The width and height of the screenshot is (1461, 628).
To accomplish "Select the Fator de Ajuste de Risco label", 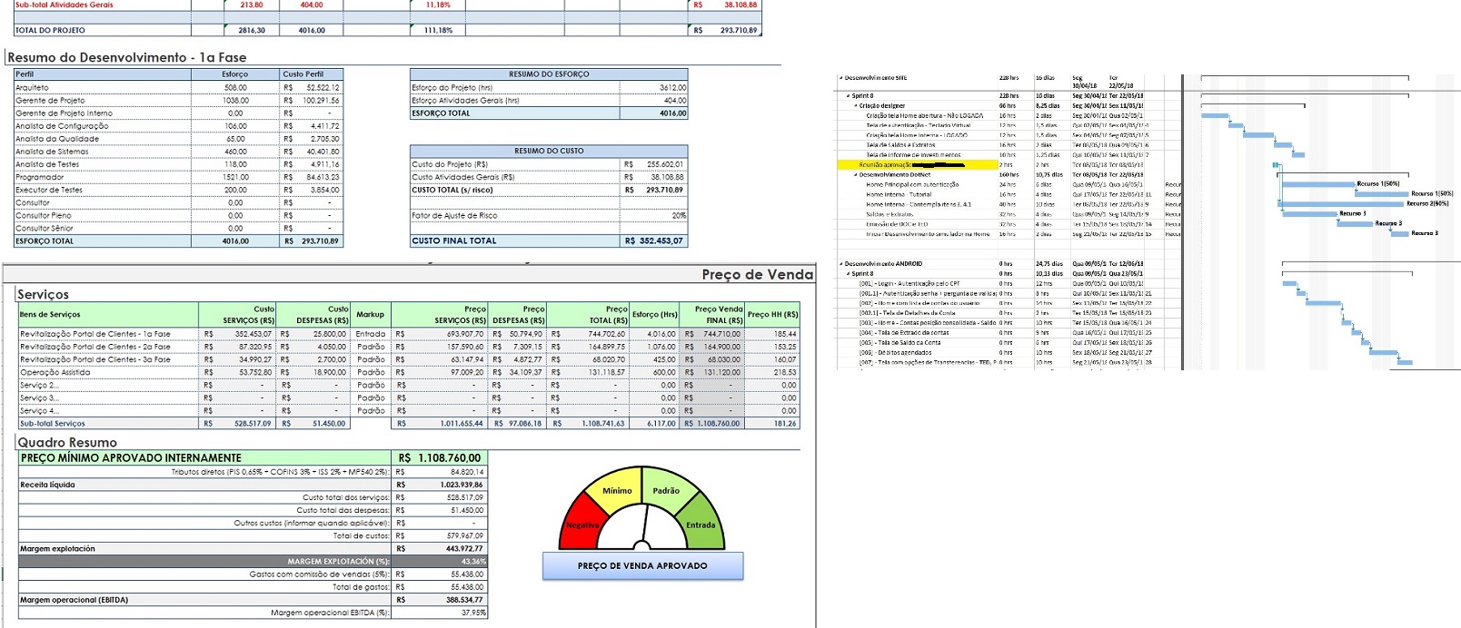I will tap(454, 215).
